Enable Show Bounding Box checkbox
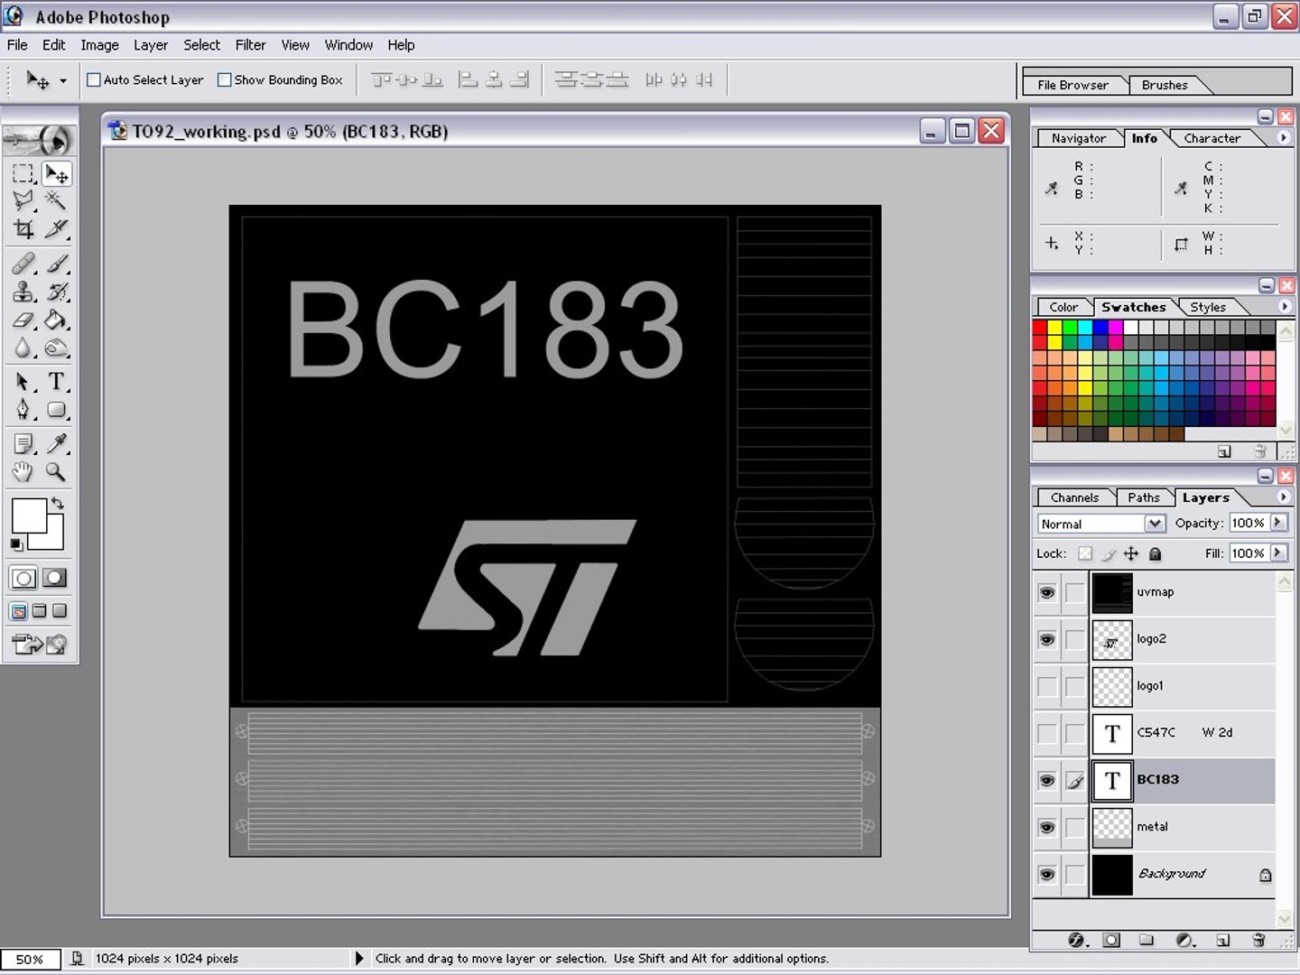Image resolution: width=1300 pixels, height=975 pixels. tap(225, 79)
